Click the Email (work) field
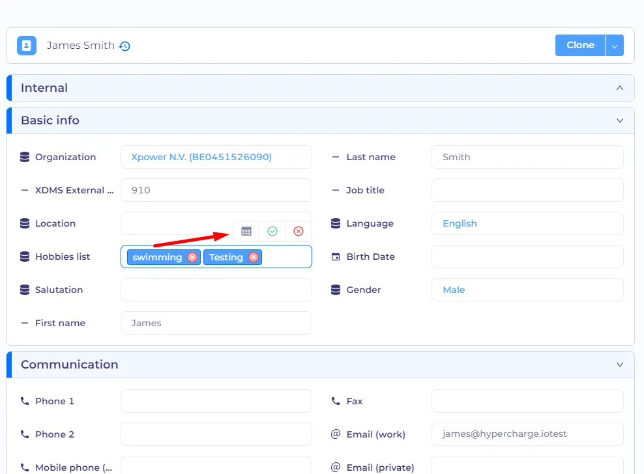 [x=527, y=434]
